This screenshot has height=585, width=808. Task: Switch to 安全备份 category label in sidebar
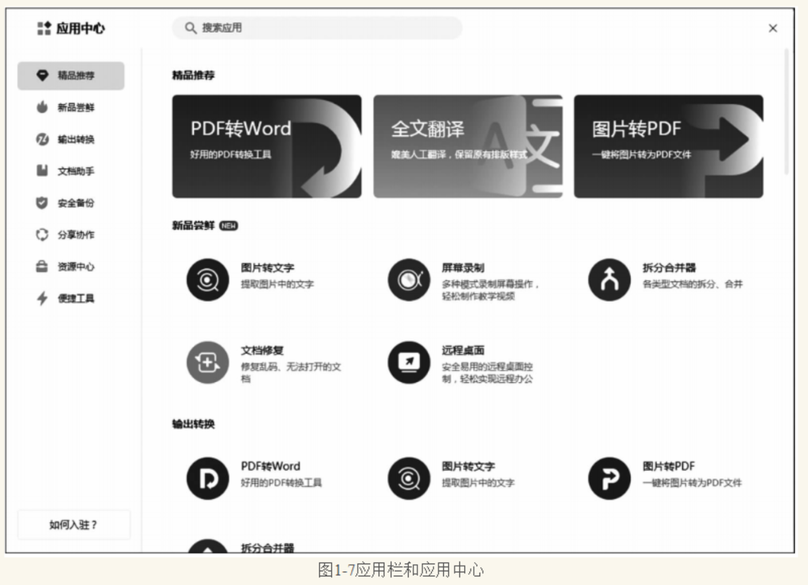tap(75, 203)
